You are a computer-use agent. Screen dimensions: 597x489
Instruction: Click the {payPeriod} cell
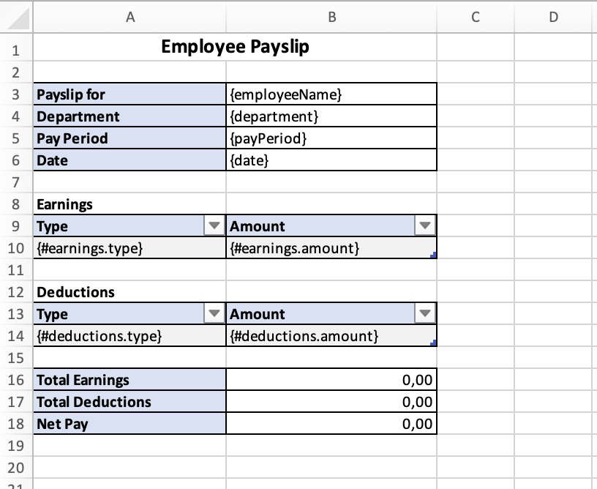tap(331, 138)
